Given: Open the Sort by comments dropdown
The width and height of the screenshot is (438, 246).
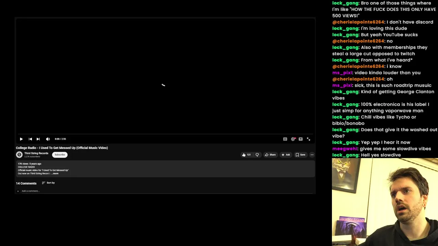Looking at the screenshot, I should [48, 183].
